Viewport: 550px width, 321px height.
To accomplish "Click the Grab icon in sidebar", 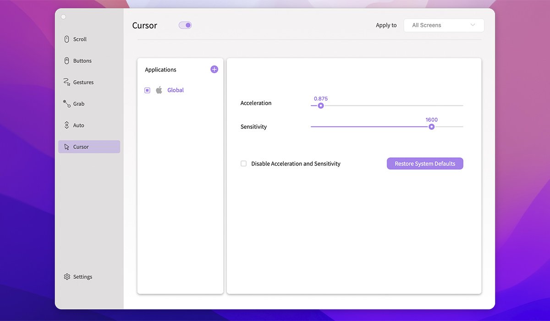I will (67, 104).
